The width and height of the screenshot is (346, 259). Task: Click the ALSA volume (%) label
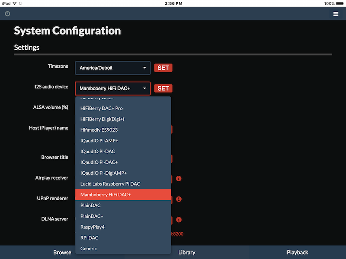(x=51, y=107)
